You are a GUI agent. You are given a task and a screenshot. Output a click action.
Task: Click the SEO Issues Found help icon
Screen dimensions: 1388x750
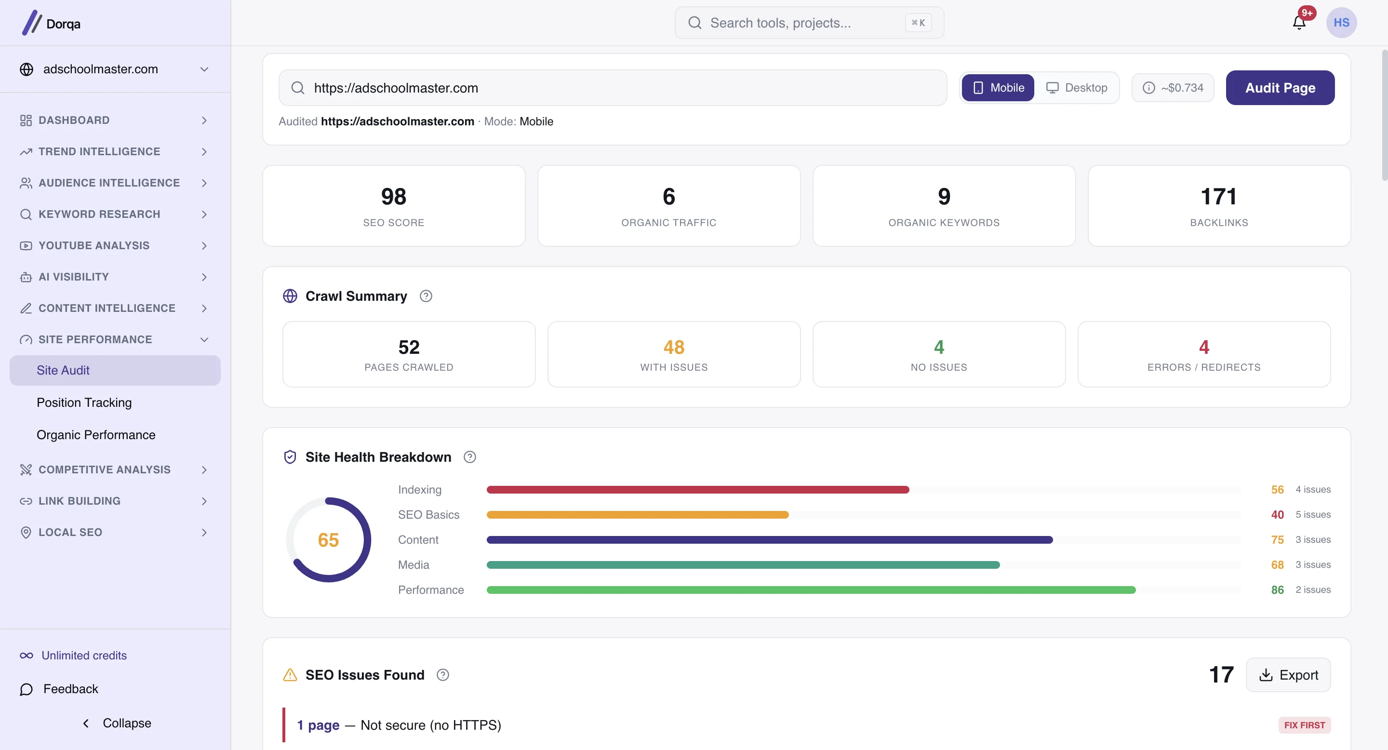click(443, 675)
